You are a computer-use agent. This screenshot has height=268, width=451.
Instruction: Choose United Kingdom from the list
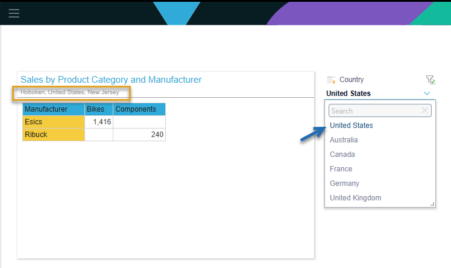point(356,198)
